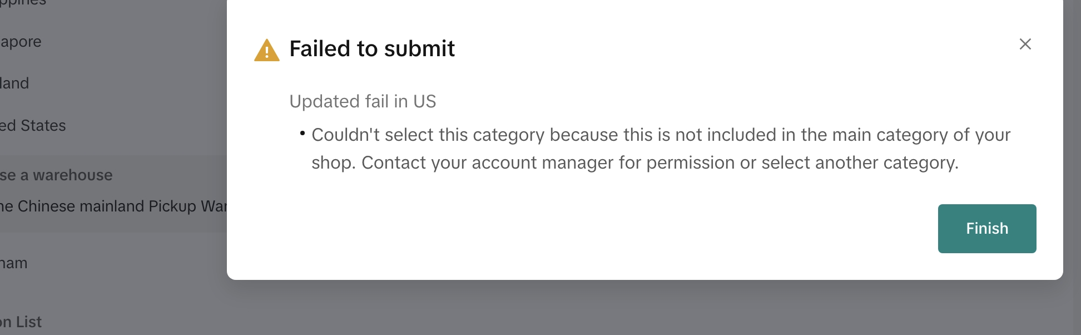This screenshot has width=1081, height=335.
Task: Click the dimmed backdrop right of the dialog
Action: (x=1072, y=167)
